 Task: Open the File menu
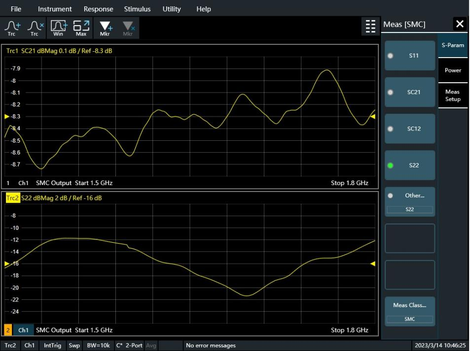coord(16,9)
